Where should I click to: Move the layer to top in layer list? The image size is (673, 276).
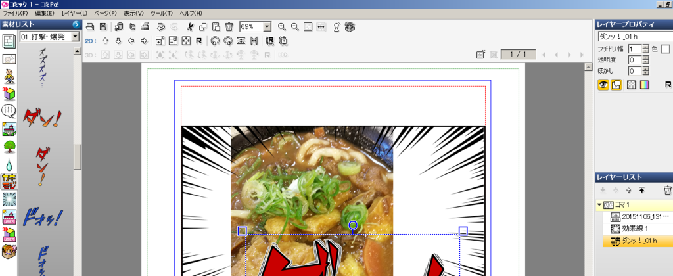(x=641, y=190)
